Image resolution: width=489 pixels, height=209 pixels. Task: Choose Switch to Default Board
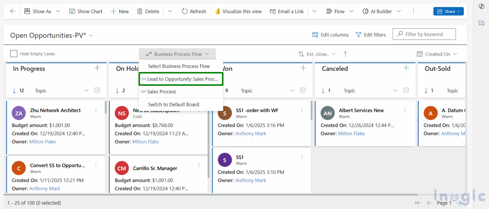174,104
